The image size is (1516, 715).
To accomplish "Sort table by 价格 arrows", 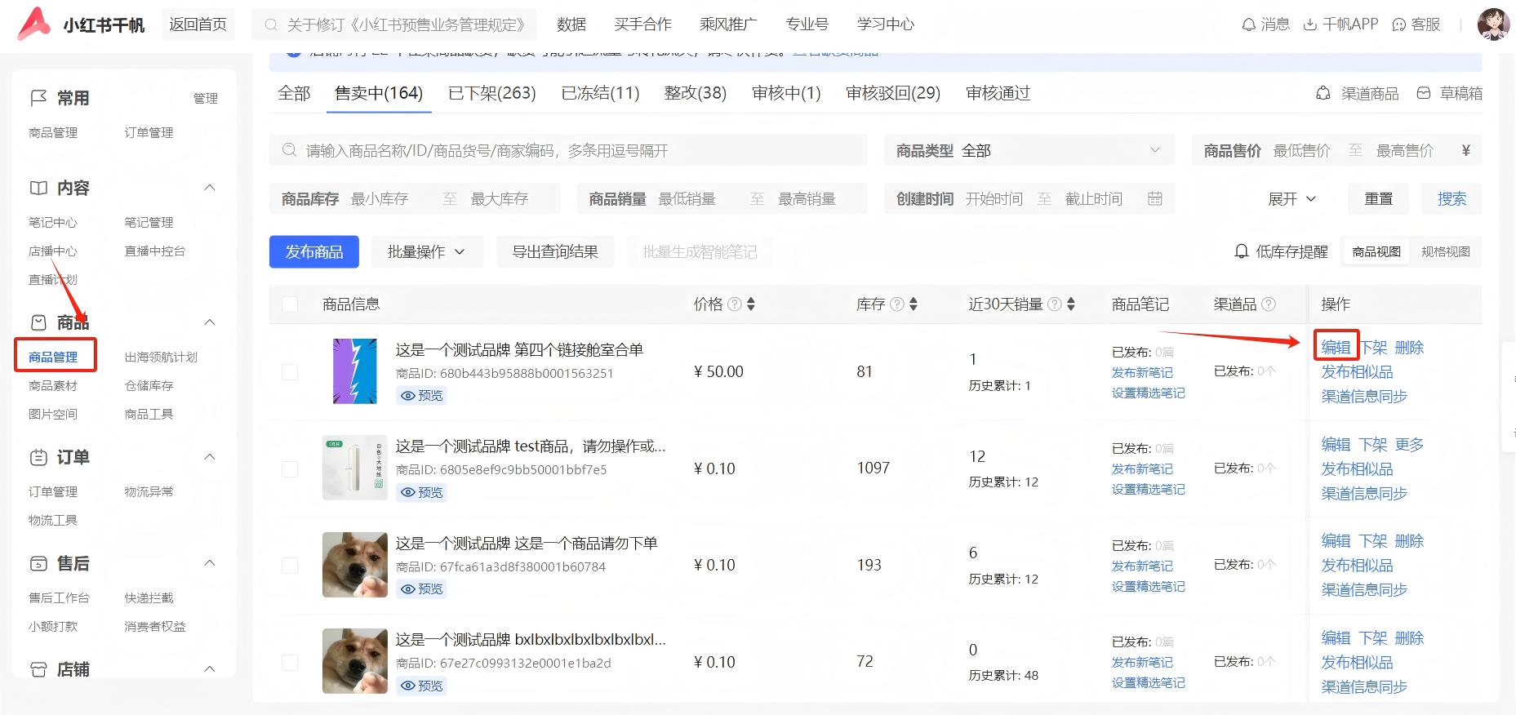I will [751, 304].
